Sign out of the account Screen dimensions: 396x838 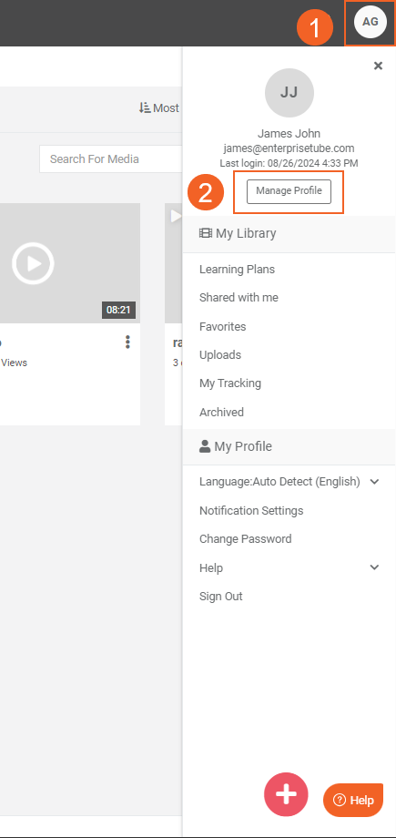click(x=220, y=597)
